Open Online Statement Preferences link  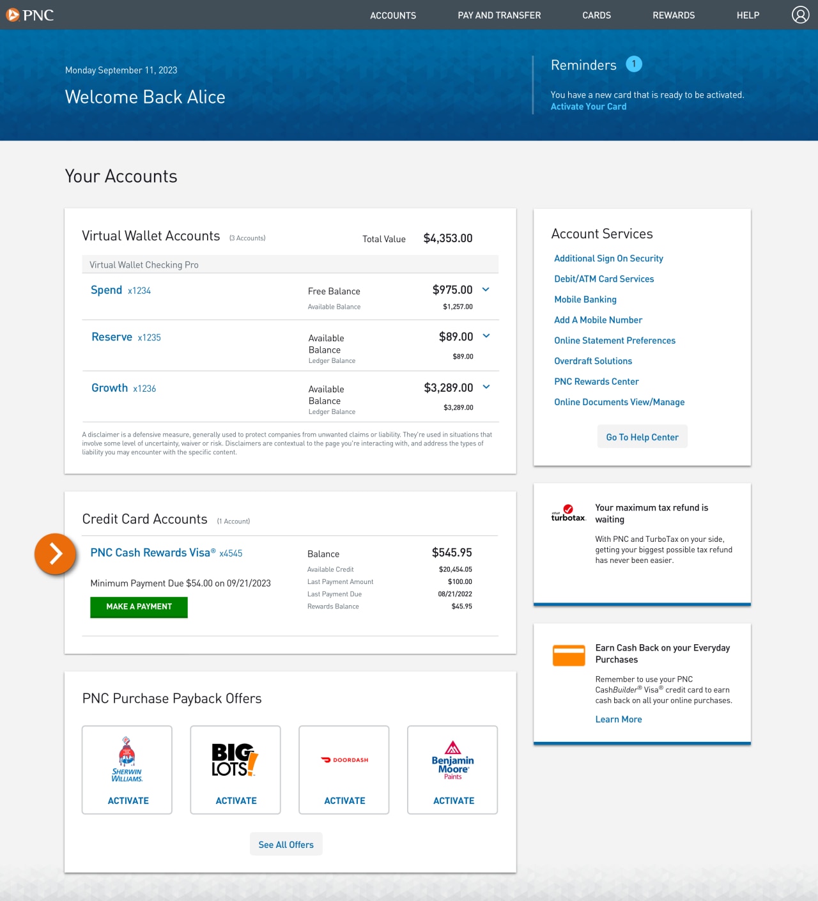[x=615, y=340]
